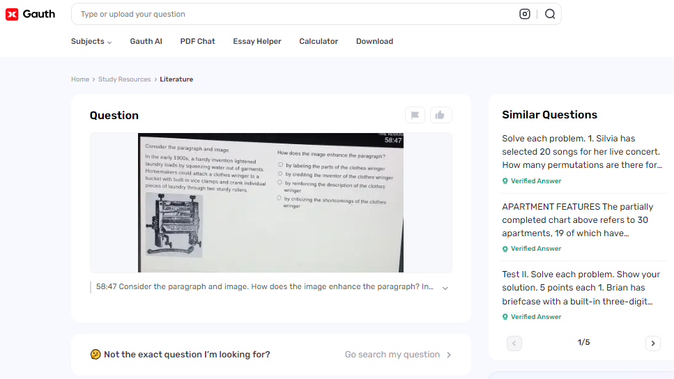The image size is (674, 379).
Task: Open the Calculator page
Action: click(x=319, y=41)
